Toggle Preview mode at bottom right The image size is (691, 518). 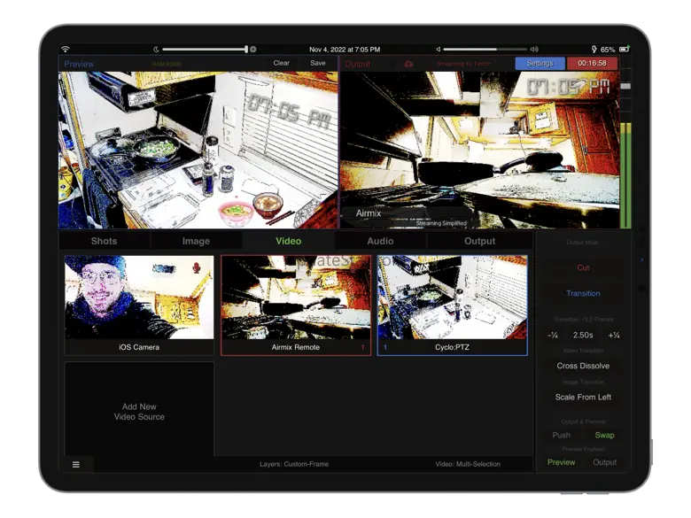(x=561, y=462)
